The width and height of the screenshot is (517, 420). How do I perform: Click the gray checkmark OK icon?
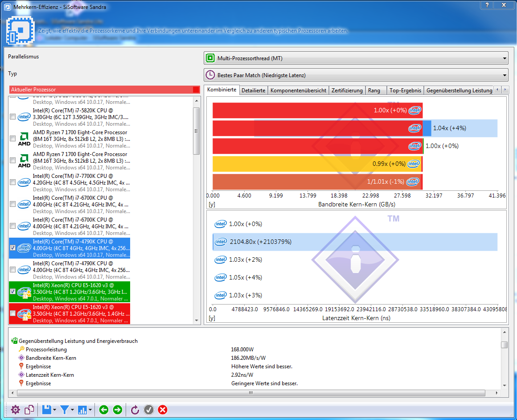click(149, 410)
